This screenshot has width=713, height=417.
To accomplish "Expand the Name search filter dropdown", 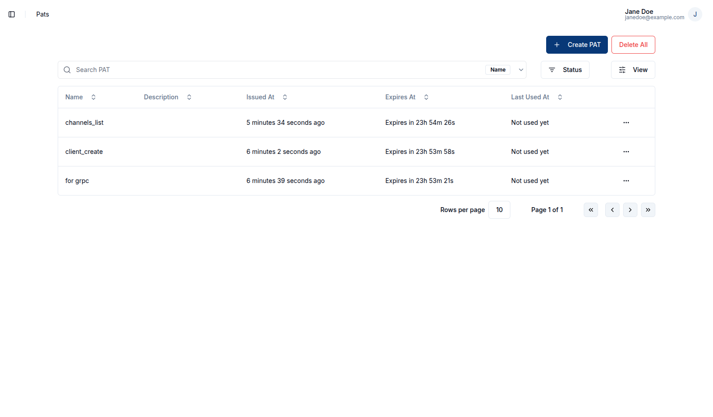I will click(521, 70).
